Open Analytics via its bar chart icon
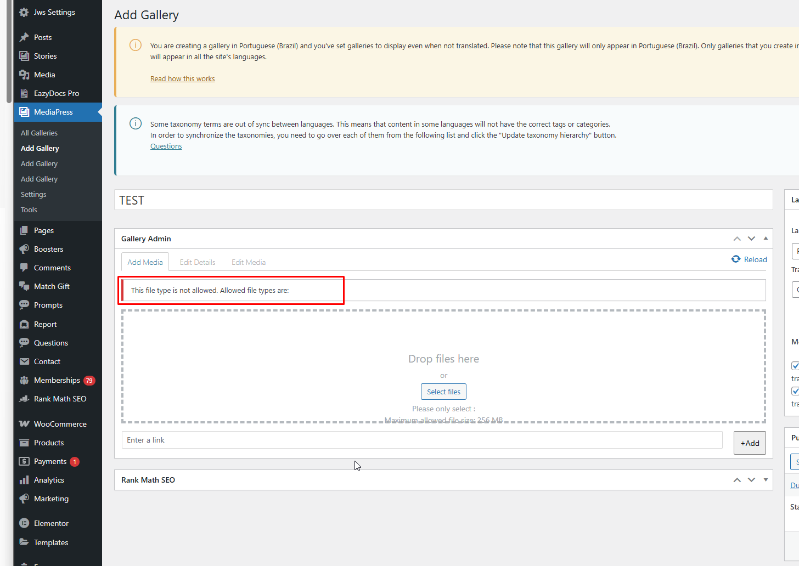 point(24,480)
